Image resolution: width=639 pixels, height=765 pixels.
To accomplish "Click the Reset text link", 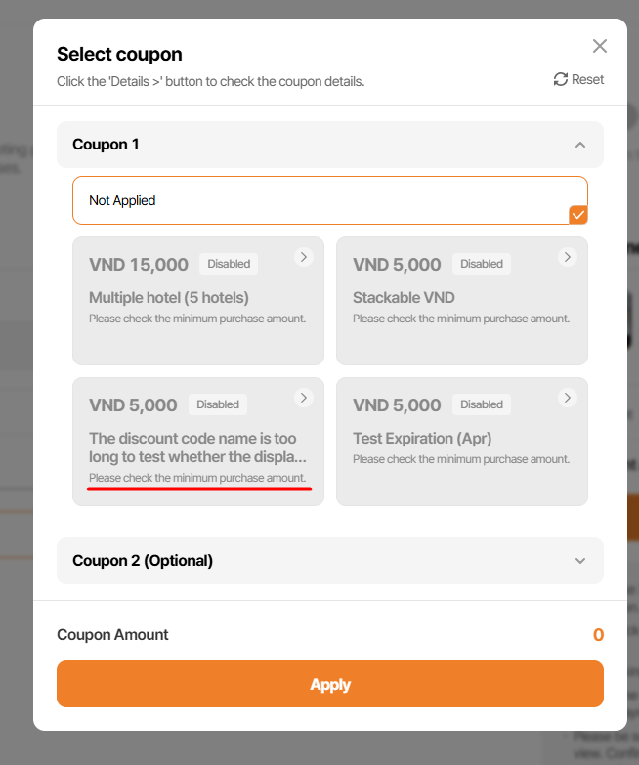I will coord(588,79).
